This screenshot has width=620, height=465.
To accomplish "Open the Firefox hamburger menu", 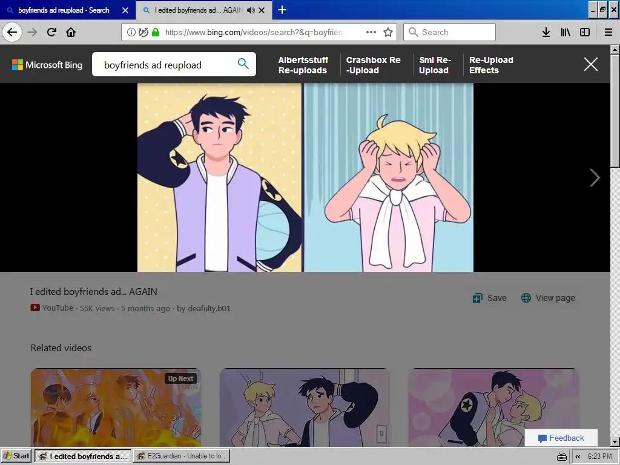I will (x=608, y=32).
